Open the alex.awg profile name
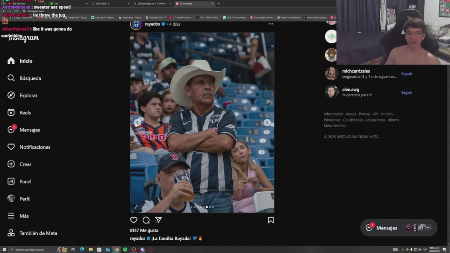This screenshot has height=253, width=450. click(x=351, y=90)
